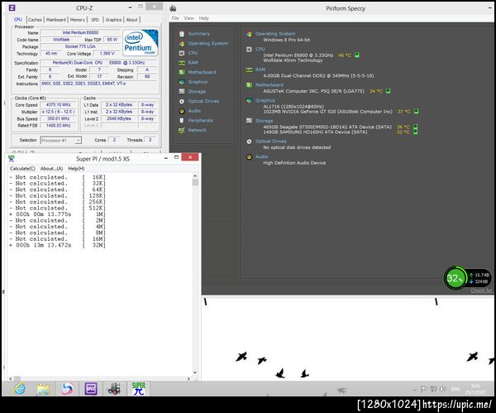Image resolution: width=496 pixels, height=413 pixels.
Task: Click the volume icon in system tray
Action: point(442,389)
